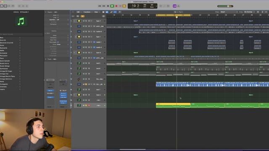Expand the Track inspector disclosure triangle

pos(46,59)
